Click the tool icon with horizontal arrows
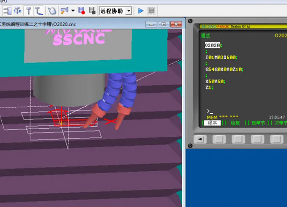The height and width of the screenshot is (207, 287). (x=17, y=10)
